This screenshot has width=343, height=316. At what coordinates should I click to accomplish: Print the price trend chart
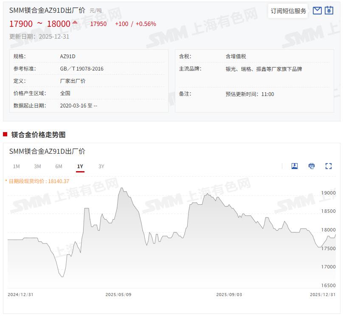(x=312, y=166)
